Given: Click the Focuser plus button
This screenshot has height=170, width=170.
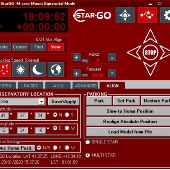Looking at the screenshot, I should [x=76, y=74].
